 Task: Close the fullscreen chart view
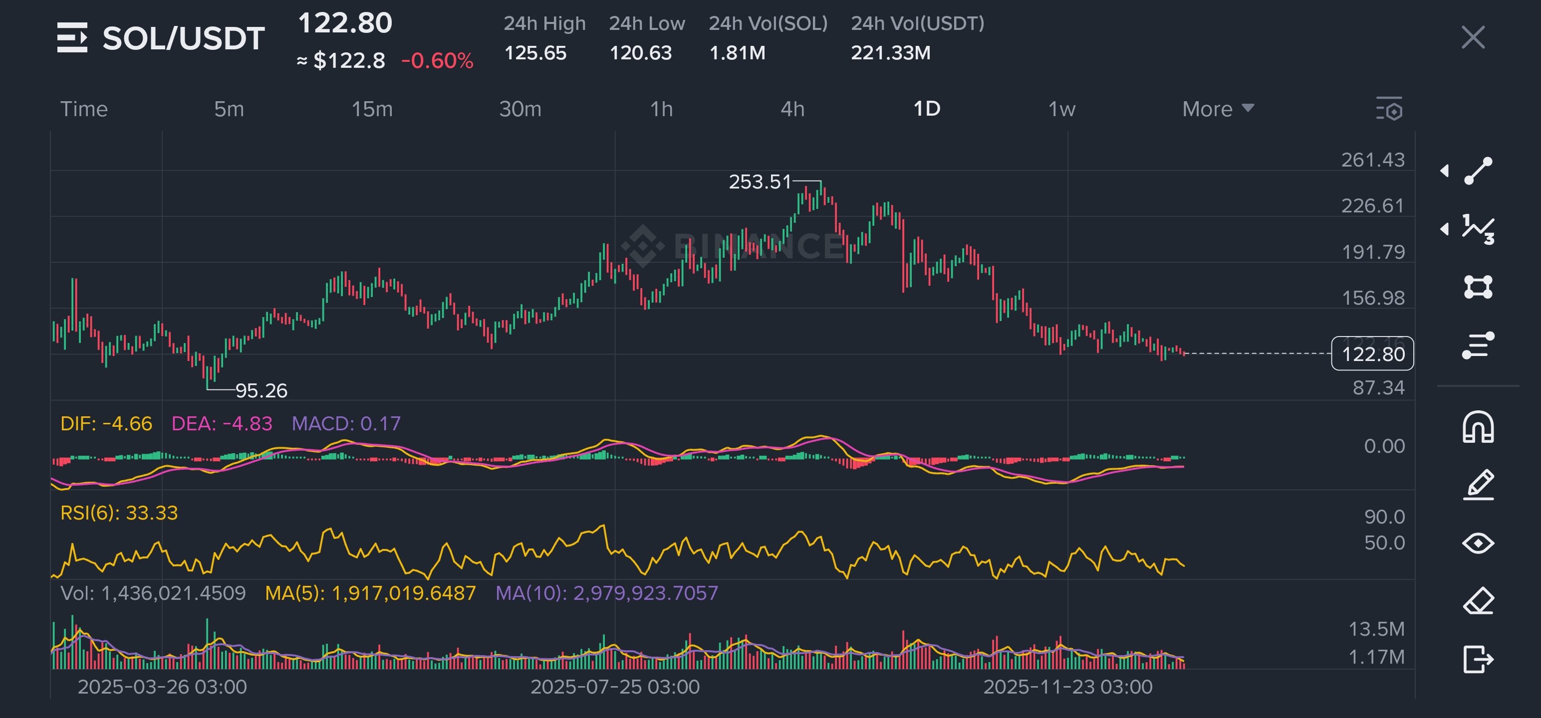(1473, 37)
